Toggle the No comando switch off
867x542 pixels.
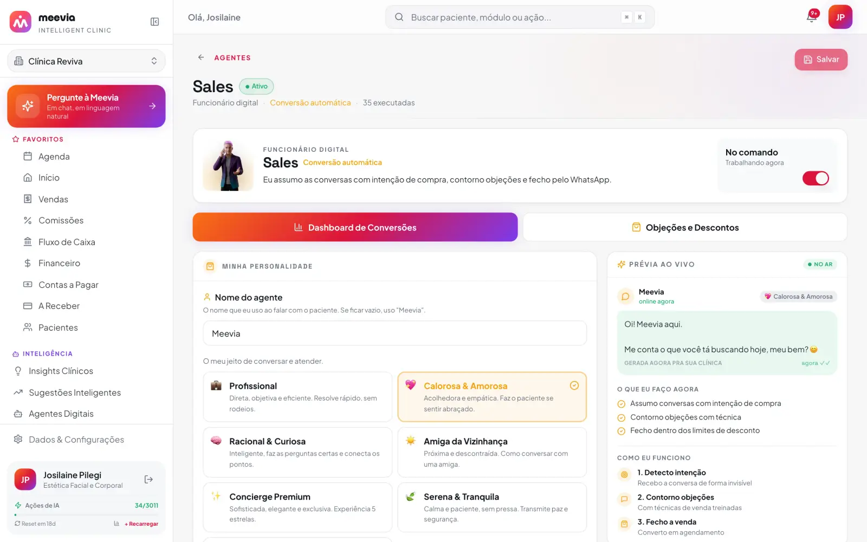[x=816, y=178]
